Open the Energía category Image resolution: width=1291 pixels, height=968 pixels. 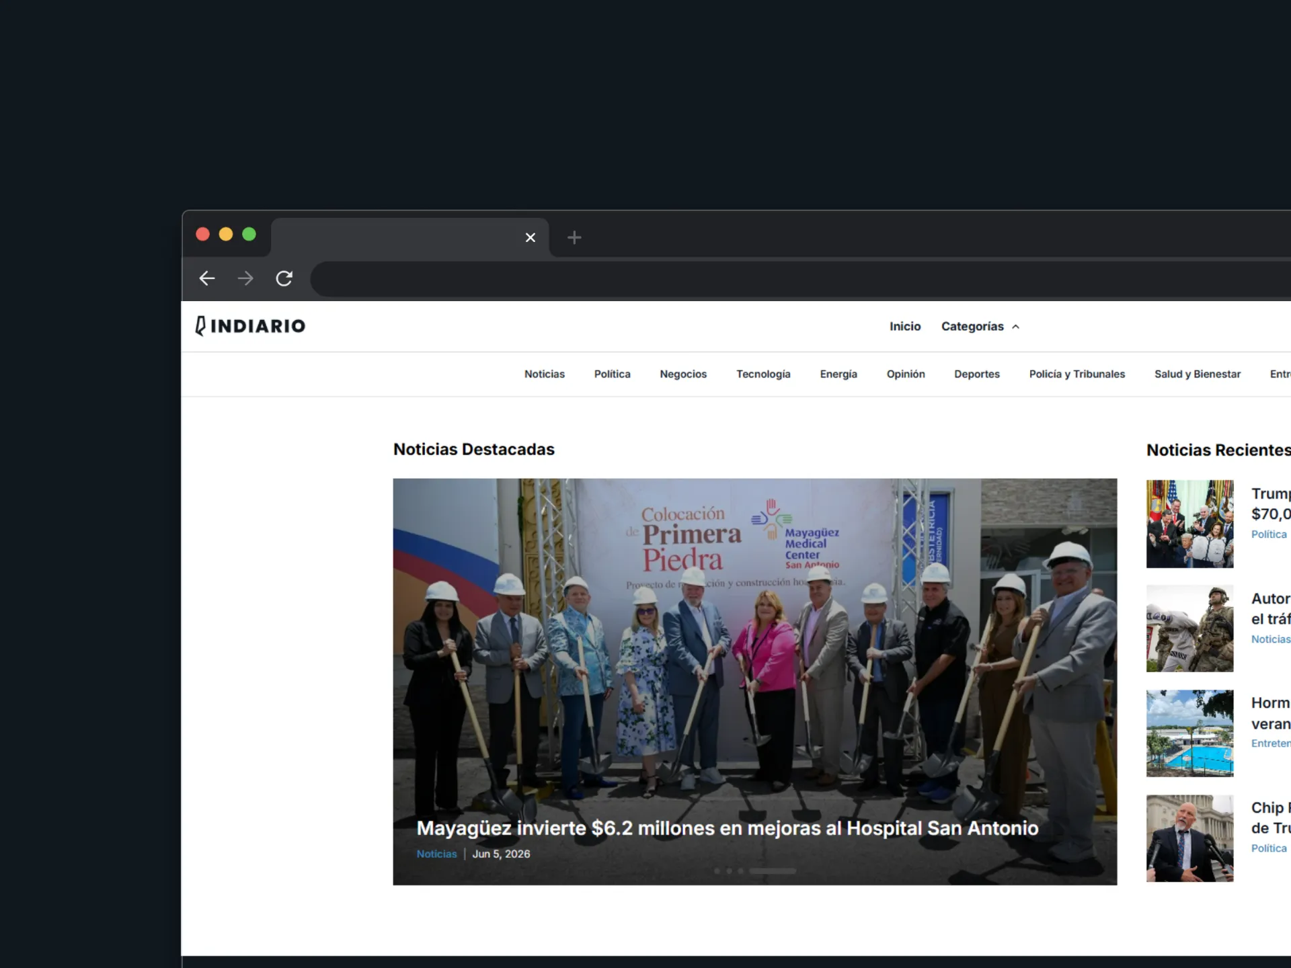click(838, 374)
